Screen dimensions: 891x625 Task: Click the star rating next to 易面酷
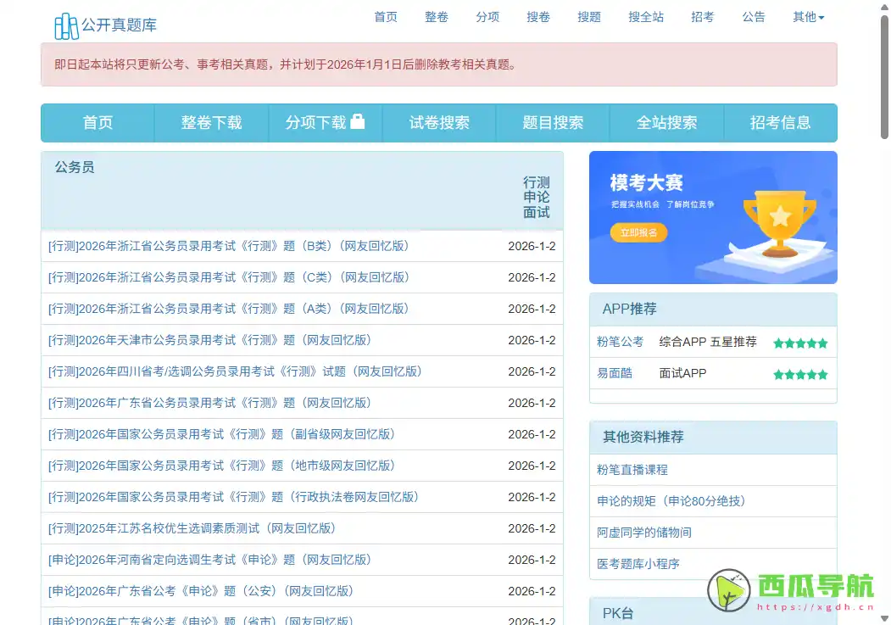coord(799,373)
